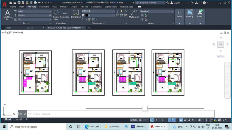The height and width of the screenshot is (130, 232).
Task: Select the Centerline tool
Action: (x=65, y=14)
